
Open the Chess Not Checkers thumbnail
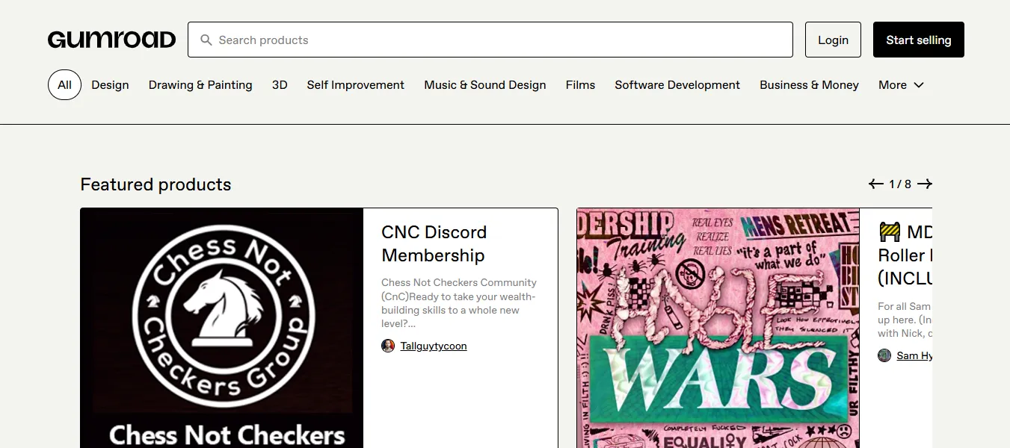(x=222, y=328)
